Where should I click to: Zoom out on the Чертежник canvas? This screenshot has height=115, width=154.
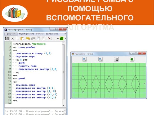100,59
